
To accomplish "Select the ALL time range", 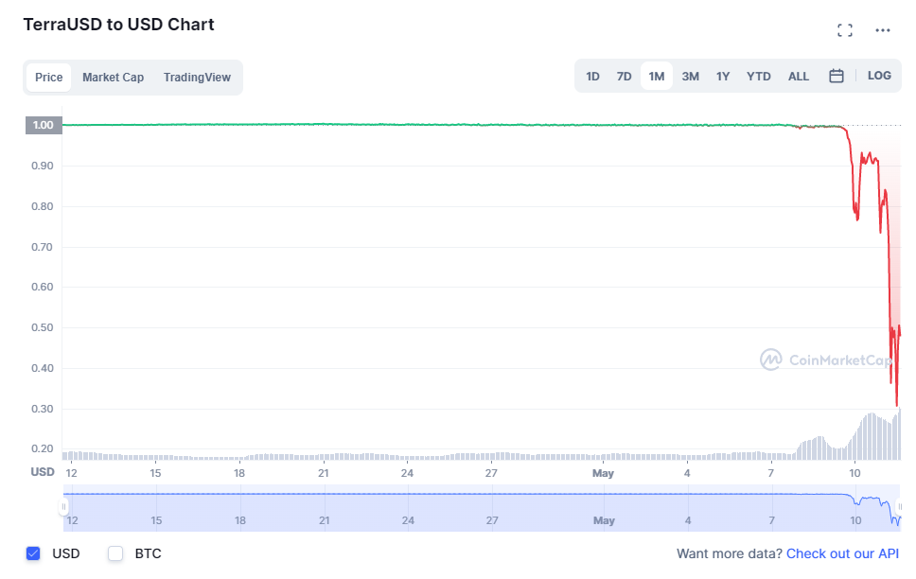I will pos(798,76).
